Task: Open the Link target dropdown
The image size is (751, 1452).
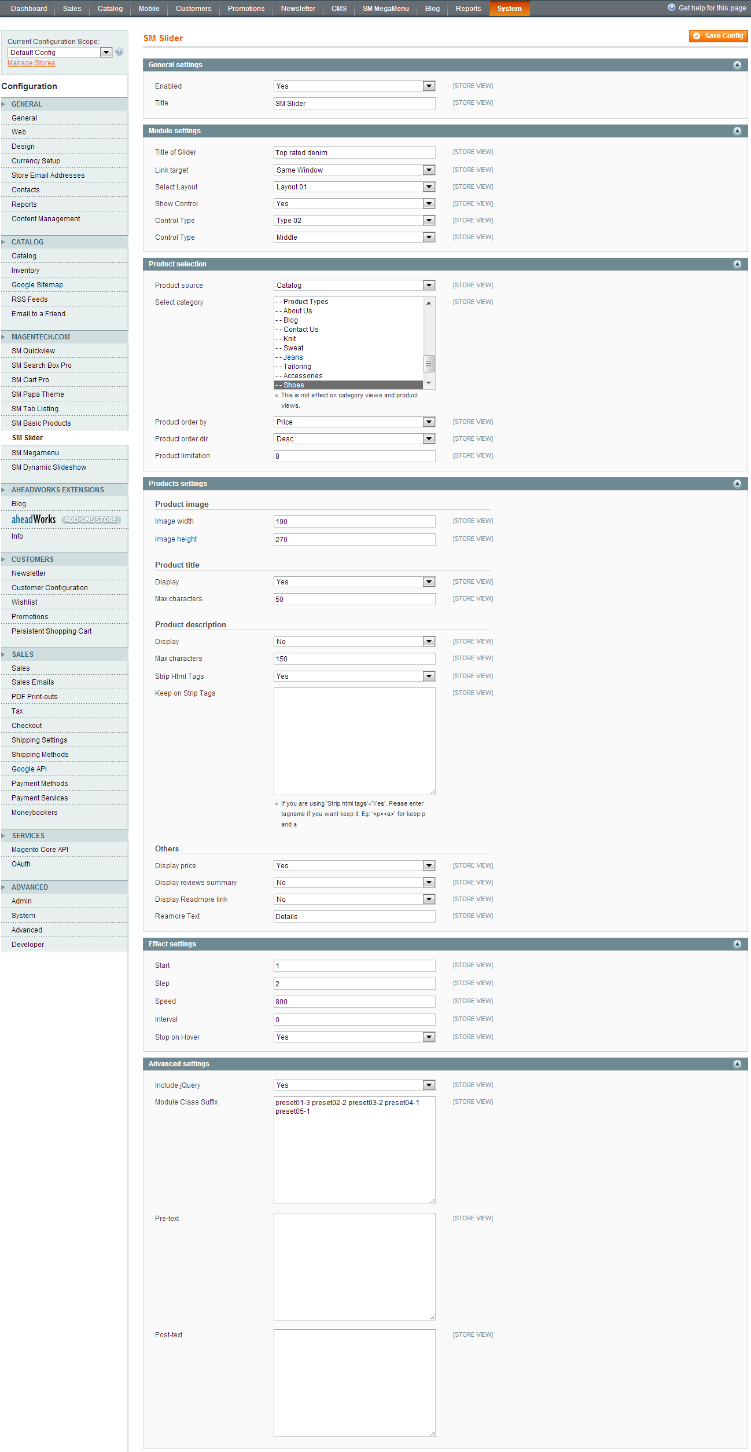Action: (x=354, y=170)
